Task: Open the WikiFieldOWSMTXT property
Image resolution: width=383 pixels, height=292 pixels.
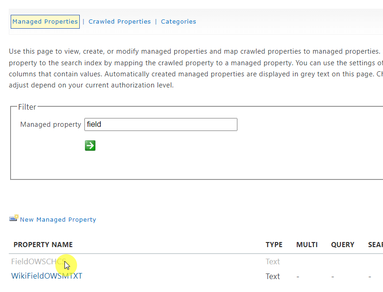Action: click(47, 276)
